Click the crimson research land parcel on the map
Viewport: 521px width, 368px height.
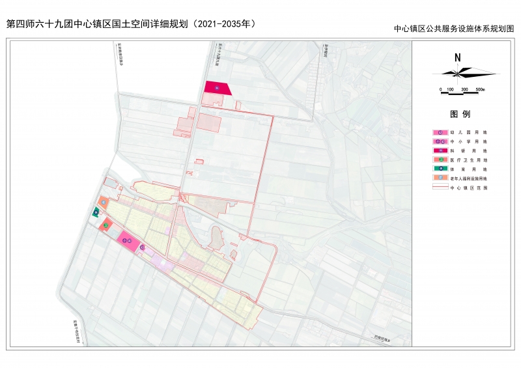(218, 88)
